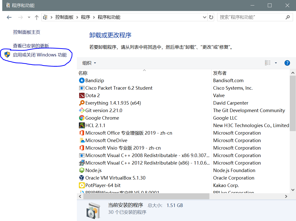Click the Git version 2.21.0 icon
Screen dimensions: 296x221
point(82,110)
